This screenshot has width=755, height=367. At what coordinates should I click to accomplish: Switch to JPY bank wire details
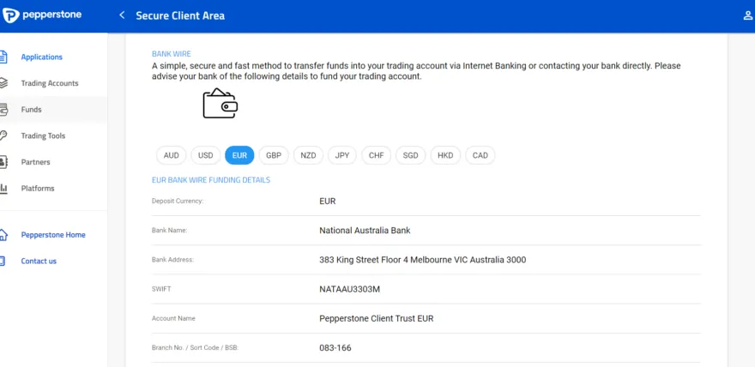click(x=342, y=155)
